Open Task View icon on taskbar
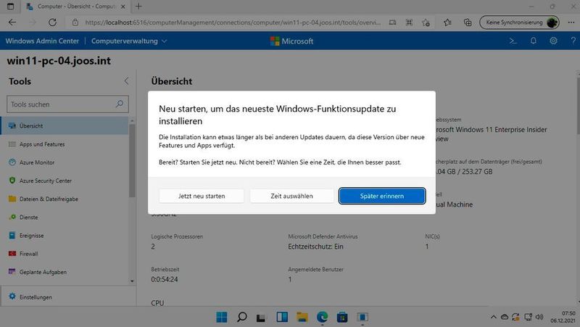 tap(261, 318)
